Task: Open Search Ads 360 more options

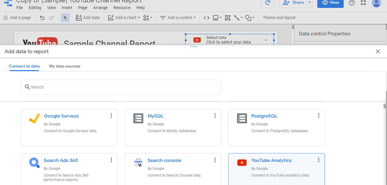Action: (x=111, y=160)
